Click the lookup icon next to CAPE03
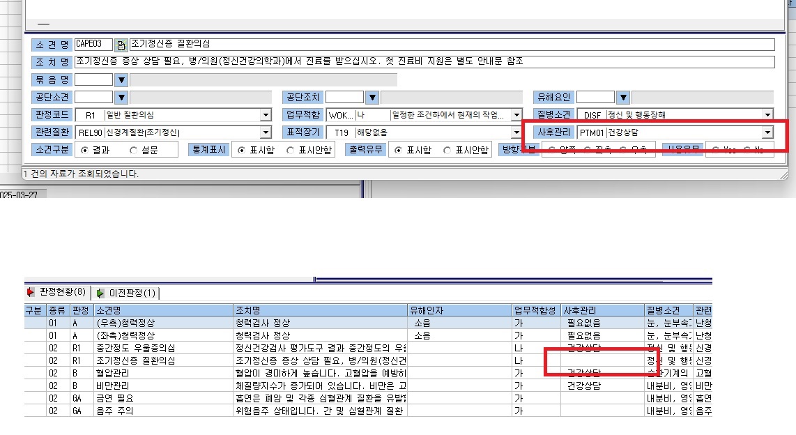The height and width of the screenshot is (435, 796). pos(121,45)
